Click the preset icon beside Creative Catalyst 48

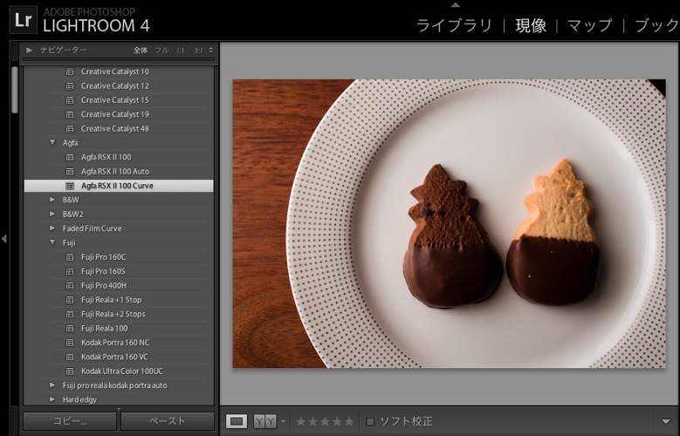(x=69, y=129)
